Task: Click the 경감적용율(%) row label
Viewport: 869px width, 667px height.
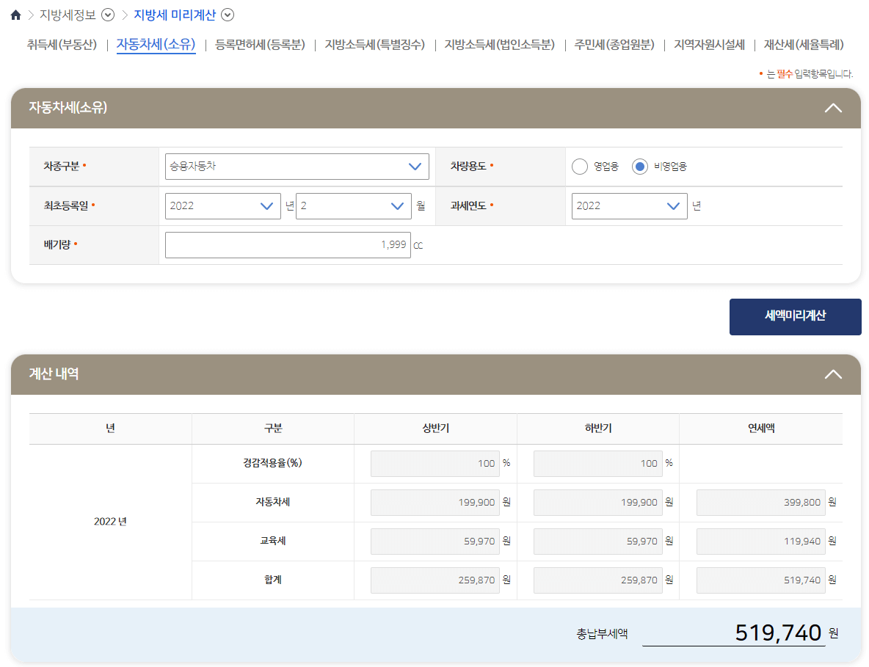Action: point(273,463)
